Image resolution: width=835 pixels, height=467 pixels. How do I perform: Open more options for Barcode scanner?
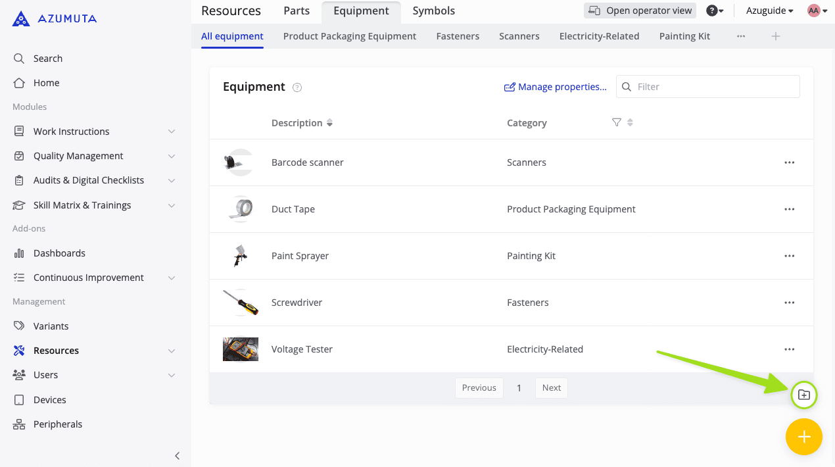789,162
